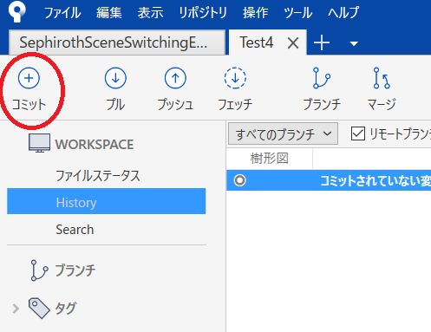The image size is (431, 332).
Task: Select the Test4 tab
Action: (257, 42)
